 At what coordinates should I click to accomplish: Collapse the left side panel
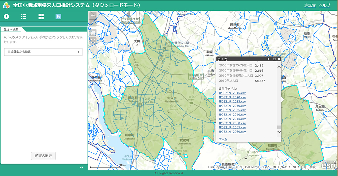tap(81, 167)
